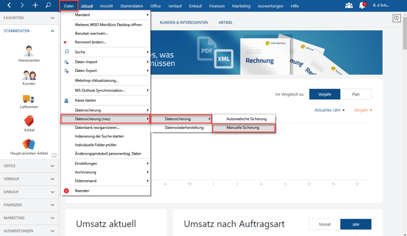Open Änderungsprotokoll personenbez. Daten
This screenshot has height=236, width=407.
tap(106, 154)
